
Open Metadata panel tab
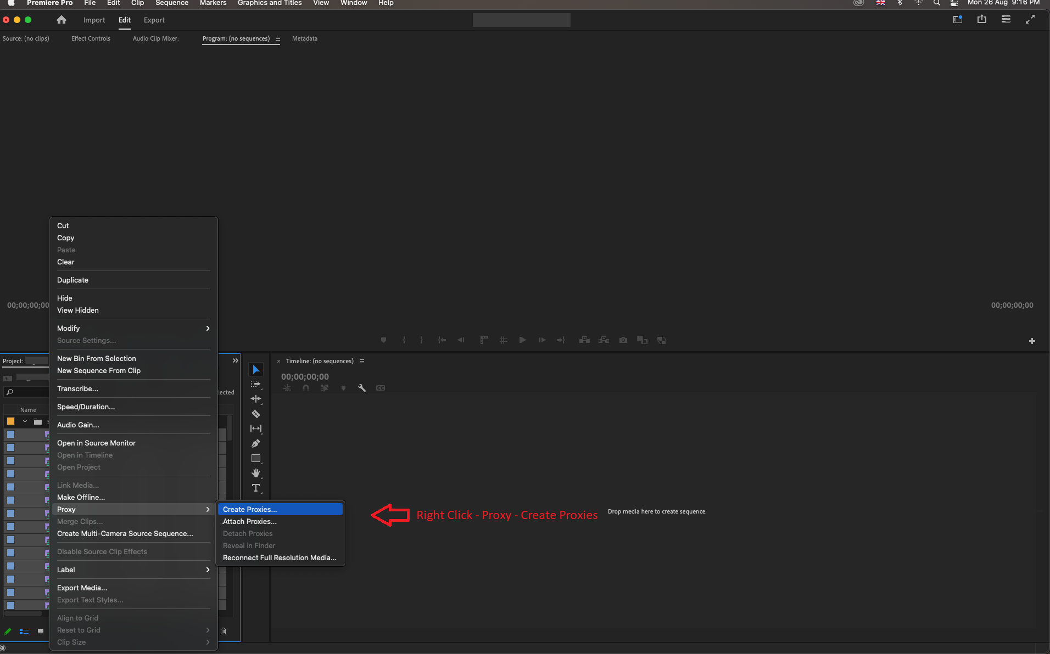click(x=305, y=38)
